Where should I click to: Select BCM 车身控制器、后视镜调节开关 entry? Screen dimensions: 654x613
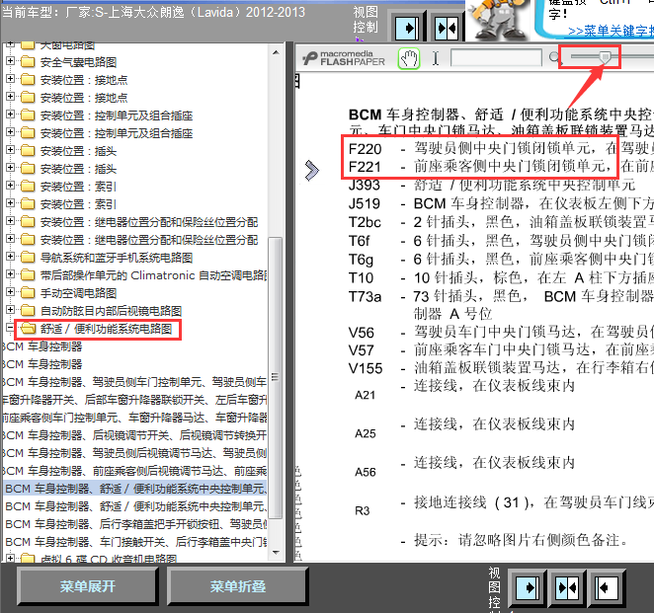[134, 435]
